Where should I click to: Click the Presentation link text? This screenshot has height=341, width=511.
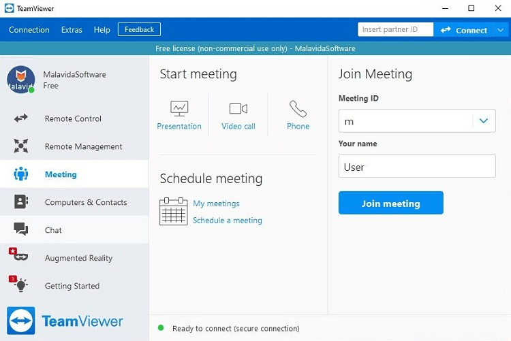click(x=179, y=126)
